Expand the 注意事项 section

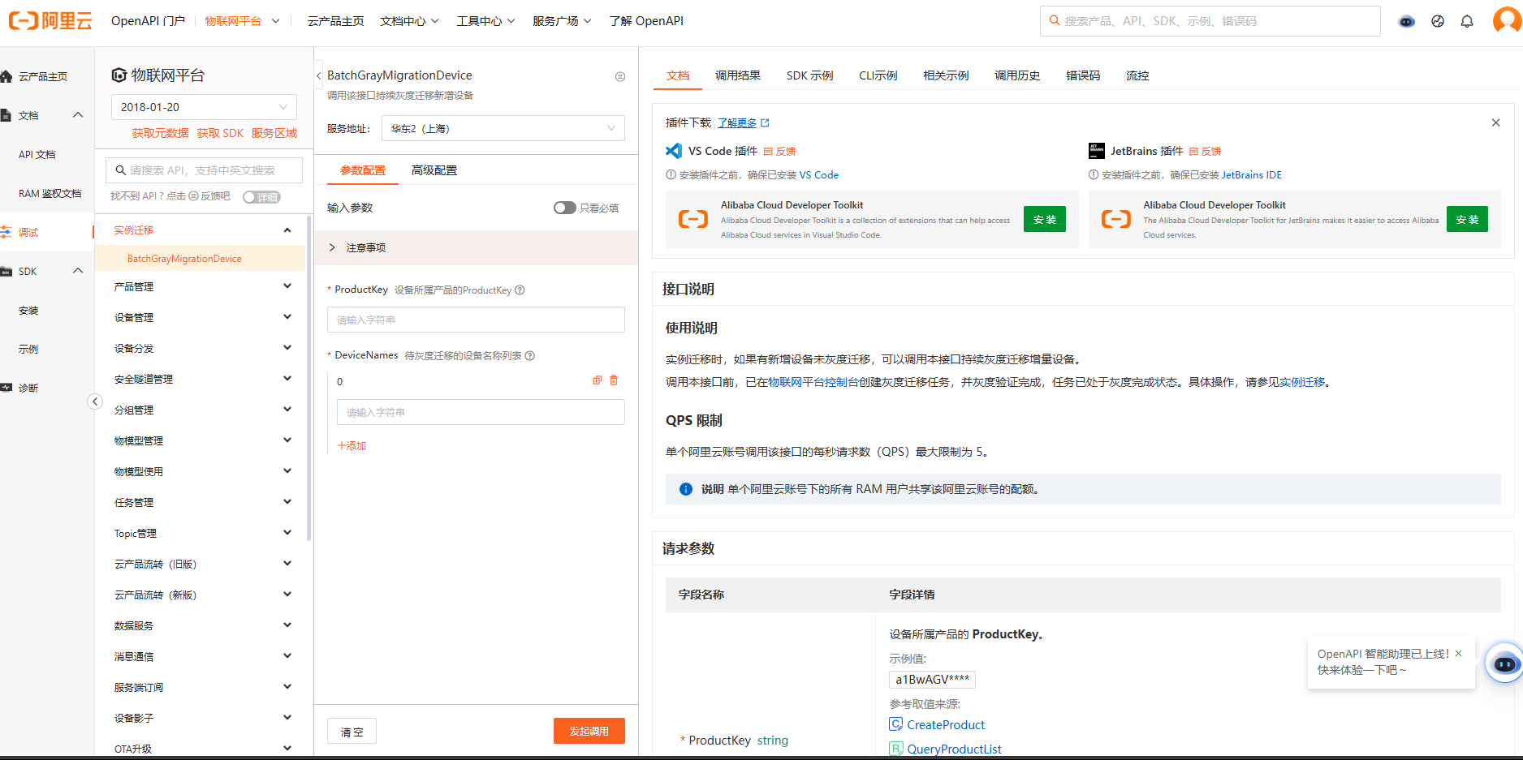(x=333, y=247)
